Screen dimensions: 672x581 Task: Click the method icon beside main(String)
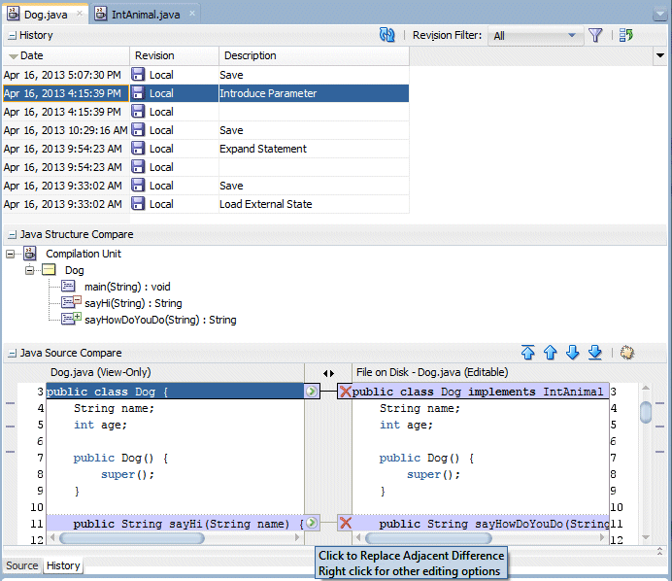(68, 286)
